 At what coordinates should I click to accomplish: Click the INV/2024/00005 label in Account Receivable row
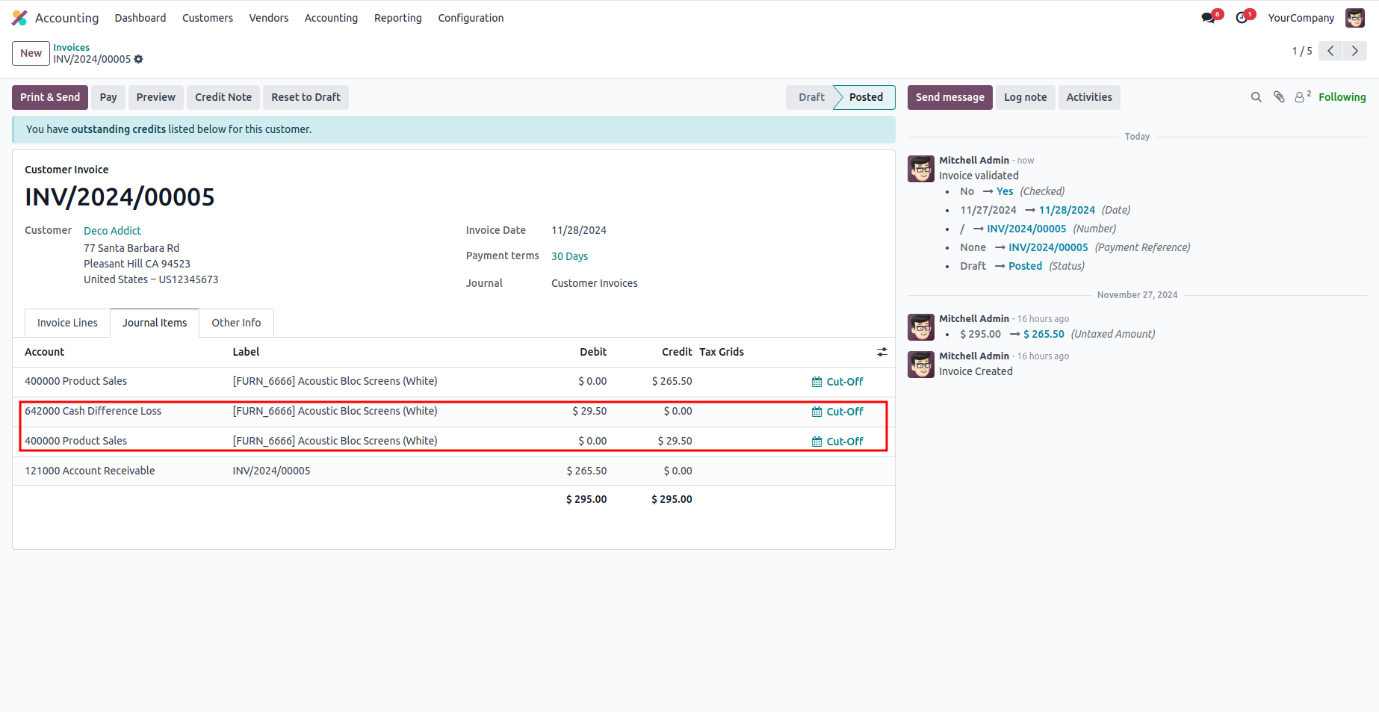(x=271, y=471)
